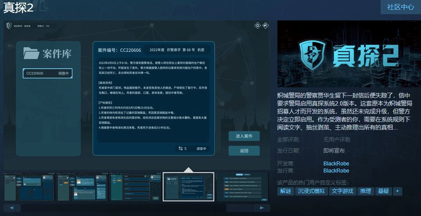Click the 真探2 game header image
The width and height of the screenshot is (421, 216).
pos(349,54)
